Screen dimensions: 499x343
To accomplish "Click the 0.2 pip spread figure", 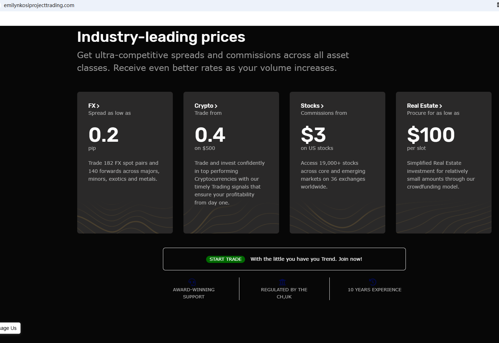I will coord(103,135).
